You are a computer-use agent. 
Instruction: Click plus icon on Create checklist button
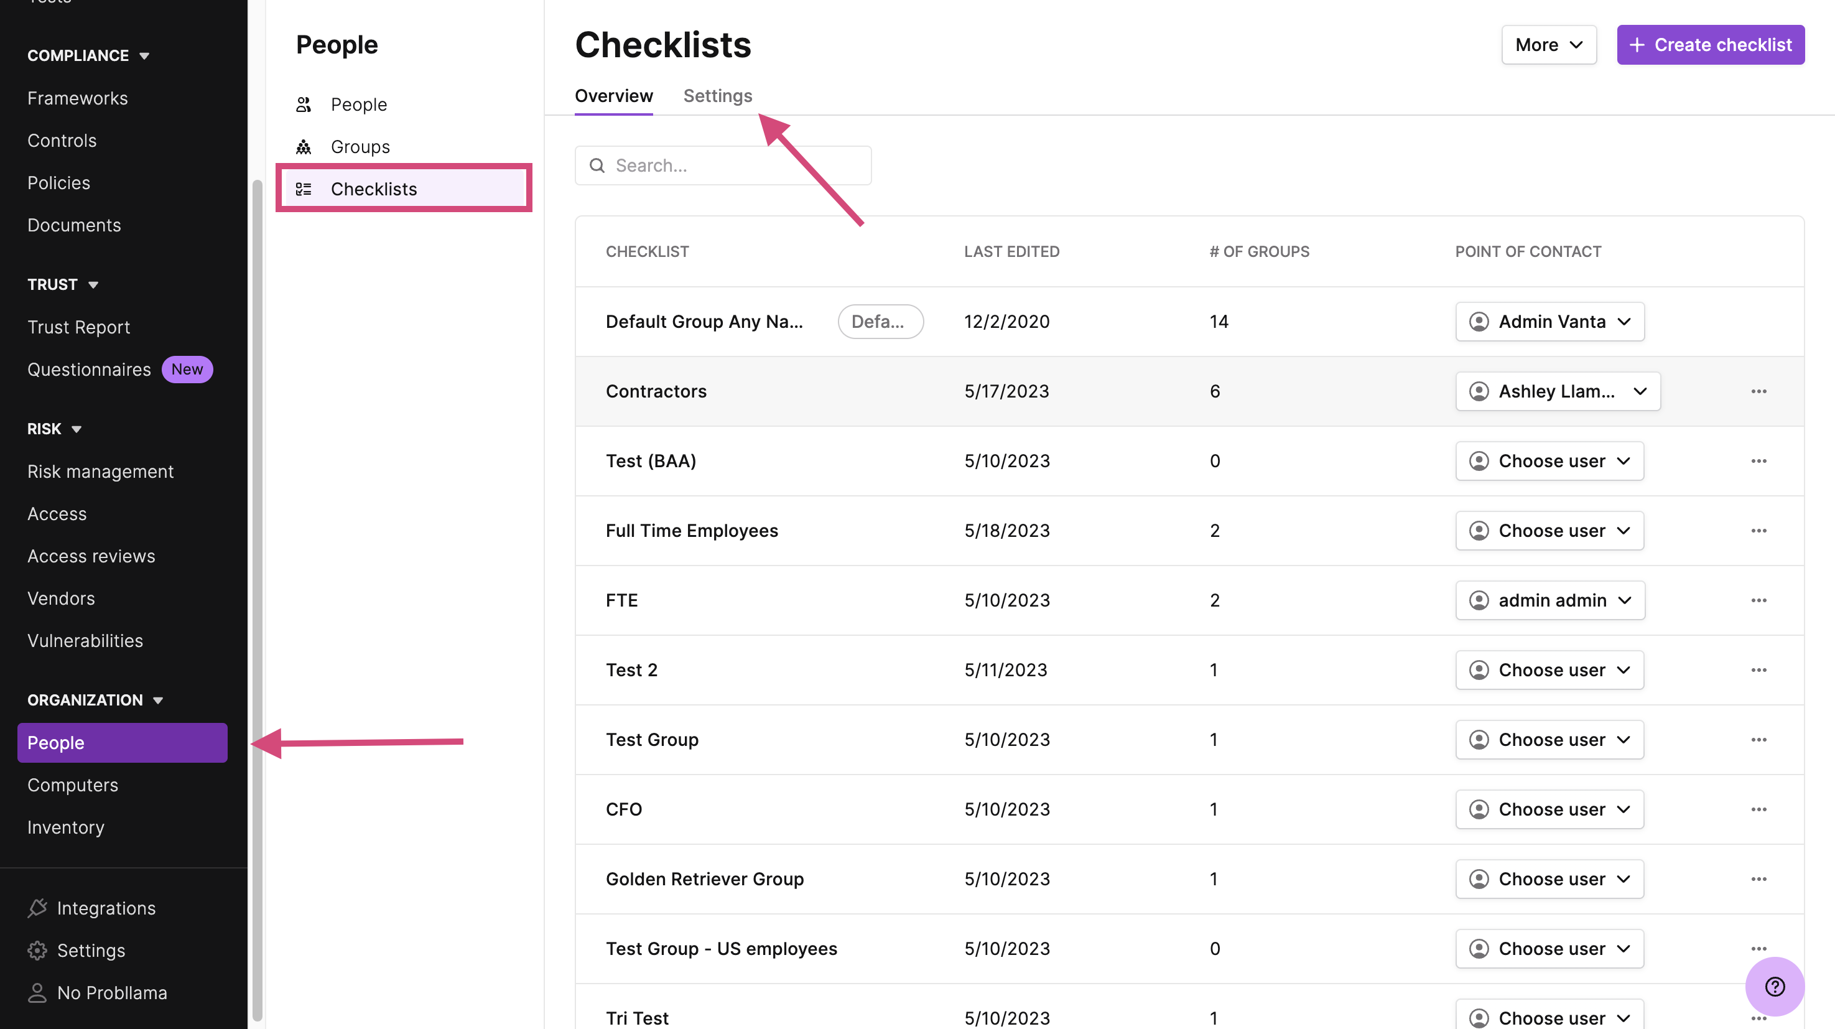[1637, 45]
